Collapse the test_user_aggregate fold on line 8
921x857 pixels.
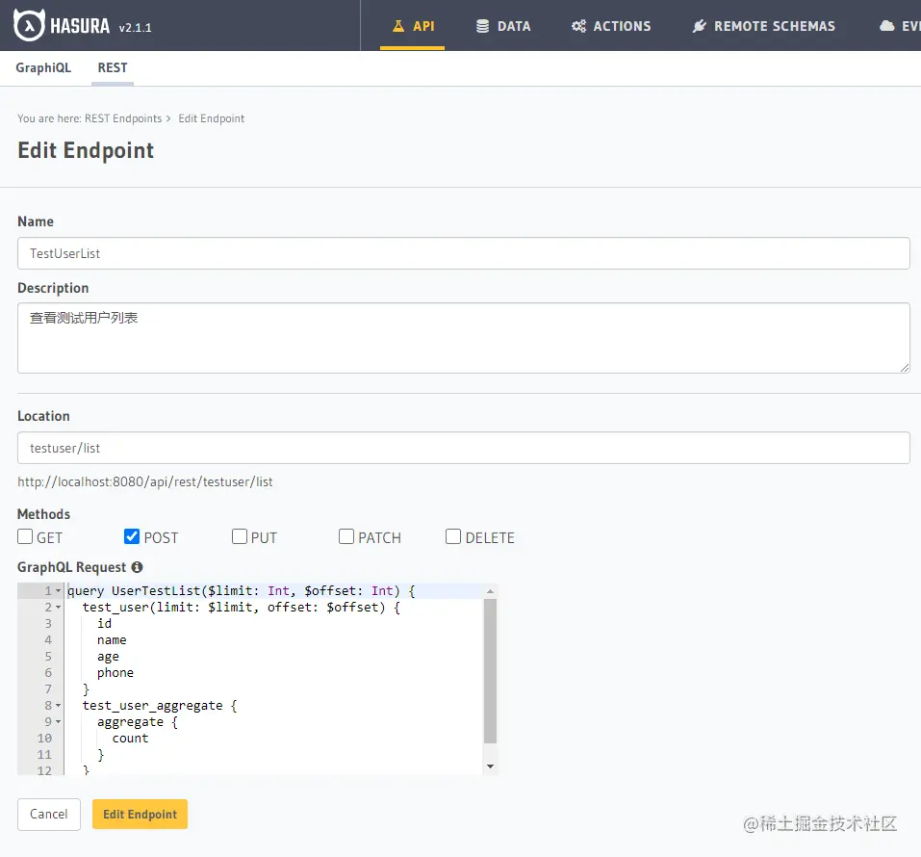58,706
